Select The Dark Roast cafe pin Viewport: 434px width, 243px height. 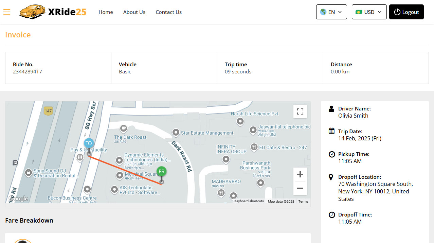pos(124,128)
